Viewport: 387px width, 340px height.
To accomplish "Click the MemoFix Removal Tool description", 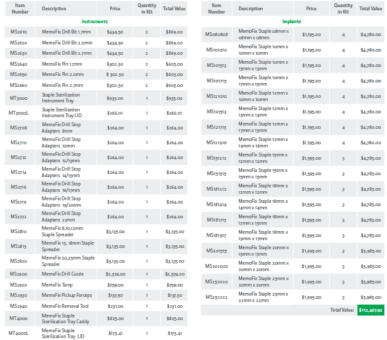I will 65,306.
